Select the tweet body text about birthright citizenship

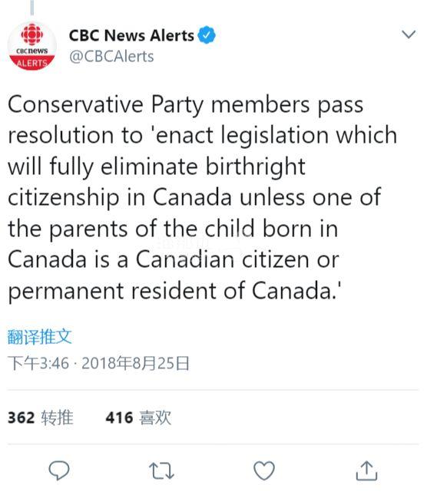[202, 198]
